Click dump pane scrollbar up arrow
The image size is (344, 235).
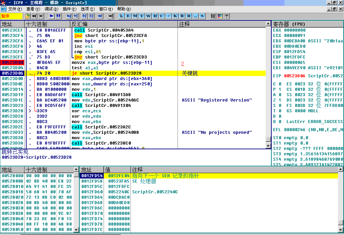coord(76,169)
